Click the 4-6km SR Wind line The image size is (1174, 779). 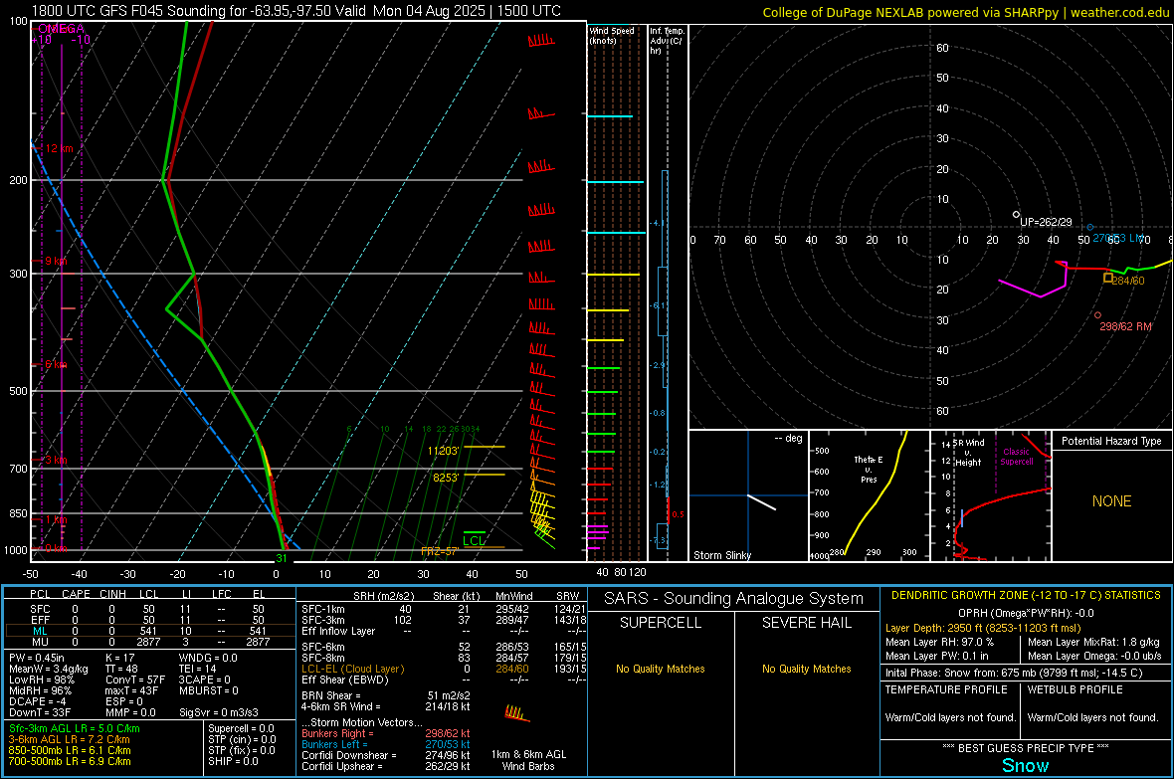coord(386,706)
